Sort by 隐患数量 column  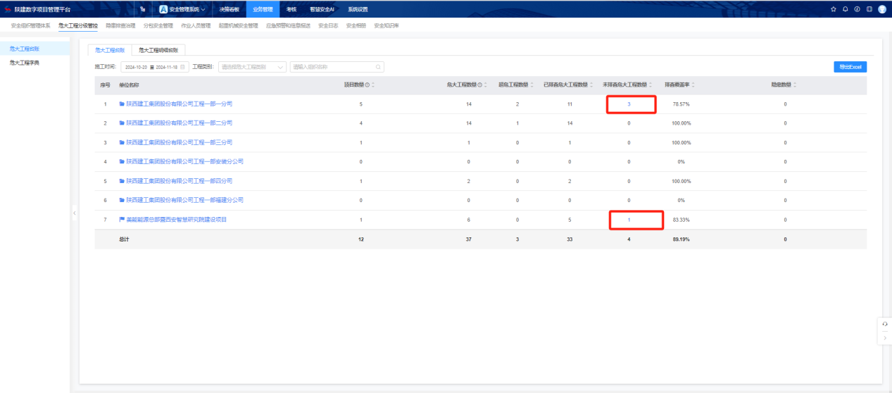795,85
